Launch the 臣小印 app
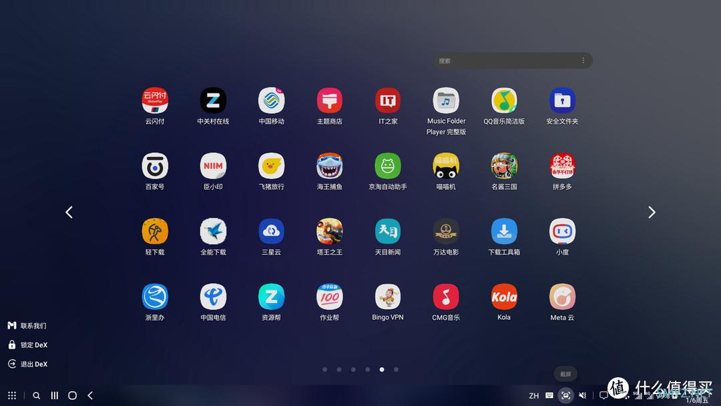721x406 pixels. 213,166
